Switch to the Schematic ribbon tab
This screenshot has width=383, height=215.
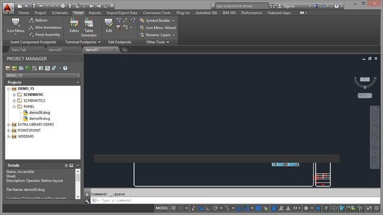pyautogui.click(x=60, y=13)
